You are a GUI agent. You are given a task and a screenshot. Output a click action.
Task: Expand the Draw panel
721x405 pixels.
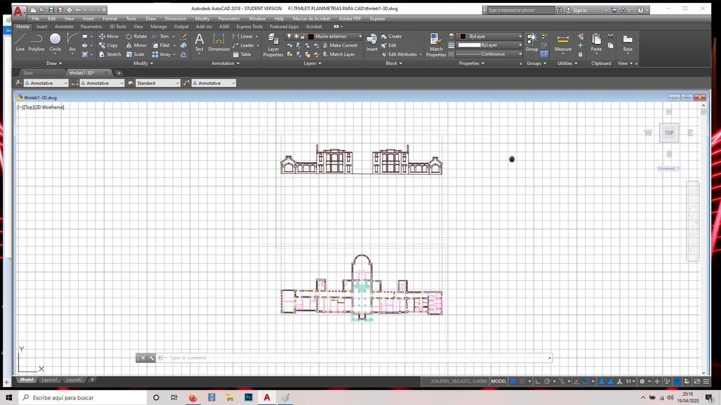[53, 63]
